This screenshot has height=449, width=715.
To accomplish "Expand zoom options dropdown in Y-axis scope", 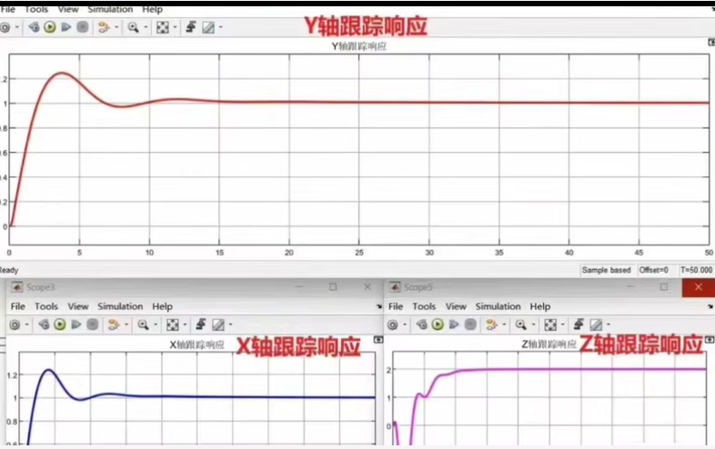I will click(146, 27).
